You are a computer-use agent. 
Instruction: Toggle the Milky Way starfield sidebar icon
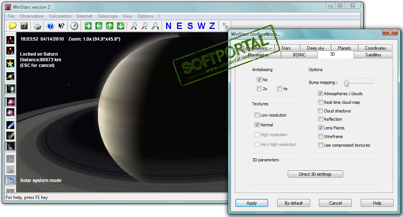(10, 146)
